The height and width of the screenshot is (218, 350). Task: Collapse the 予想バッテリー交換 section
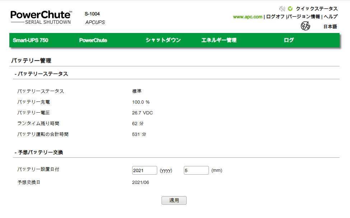39,152
